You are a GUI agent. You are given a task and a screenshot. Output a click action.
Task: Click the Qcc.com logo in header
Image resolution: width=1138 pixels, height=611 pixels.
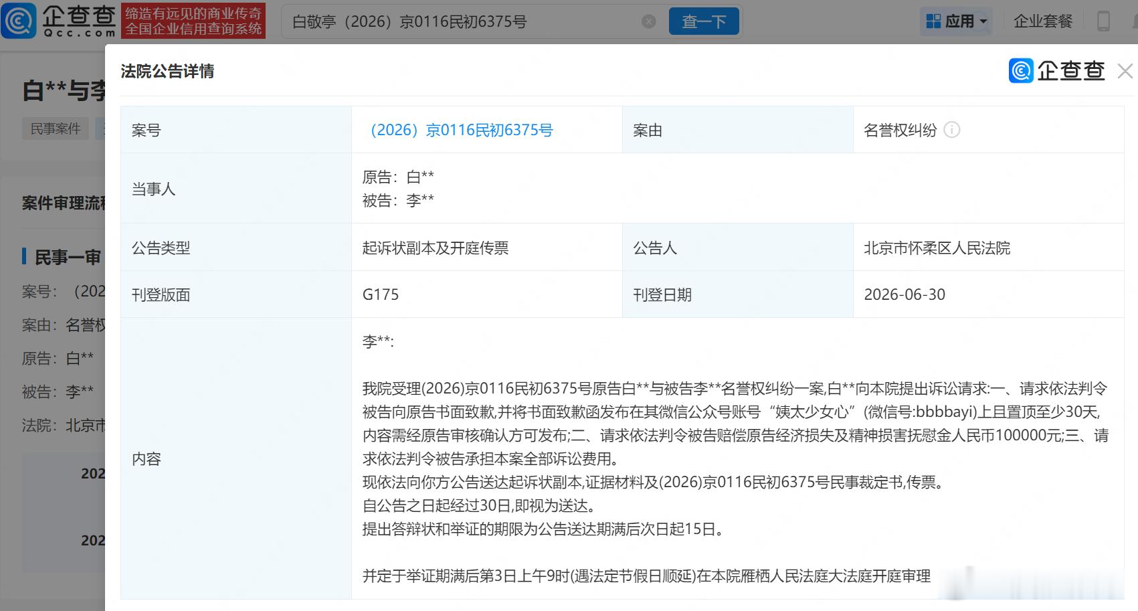point(60,21)
